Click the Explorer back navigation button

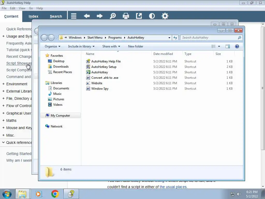pyautogui.click(x=44, y=38)
